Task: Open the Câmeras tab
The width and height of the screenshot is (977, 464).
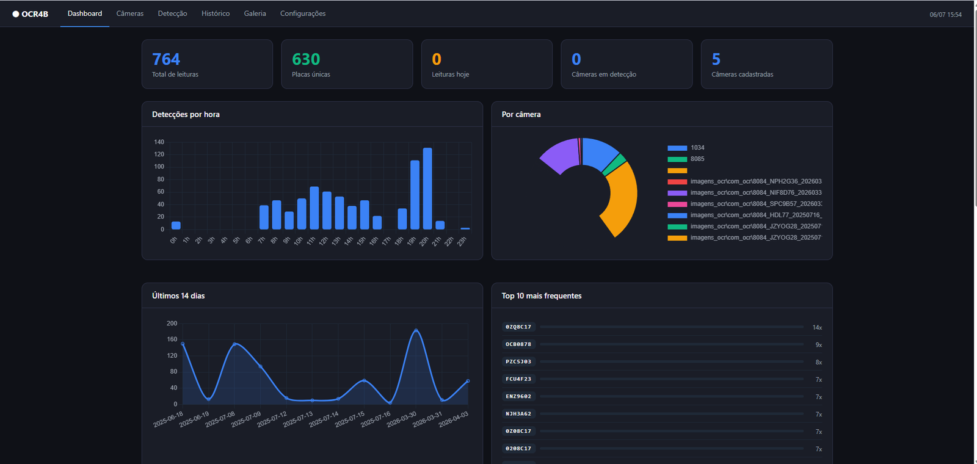Action: 130,13
